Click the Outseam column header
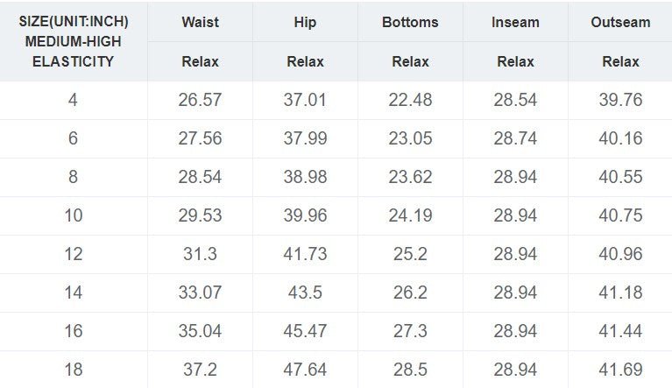 [x=620, y=22]
